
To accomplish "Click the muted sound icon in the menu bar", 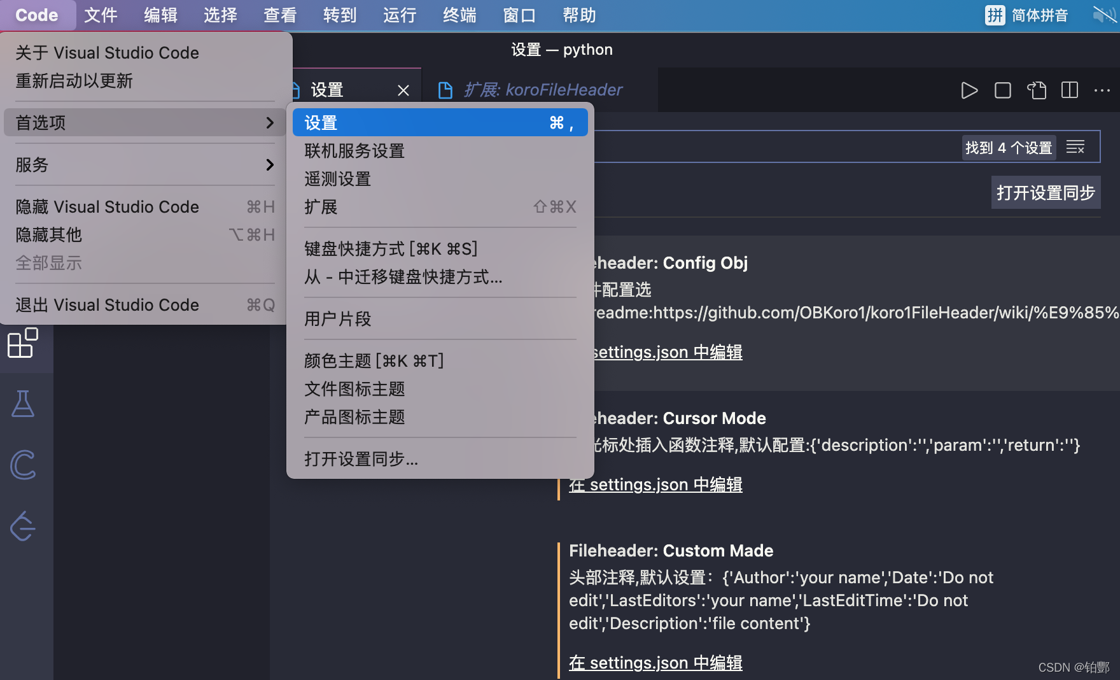I will point(1104,15).
